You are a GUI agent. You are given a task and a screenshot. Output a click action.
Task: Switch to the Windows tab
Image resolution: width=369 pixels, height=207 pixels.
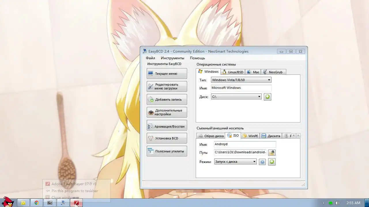[x=208, y=72]
